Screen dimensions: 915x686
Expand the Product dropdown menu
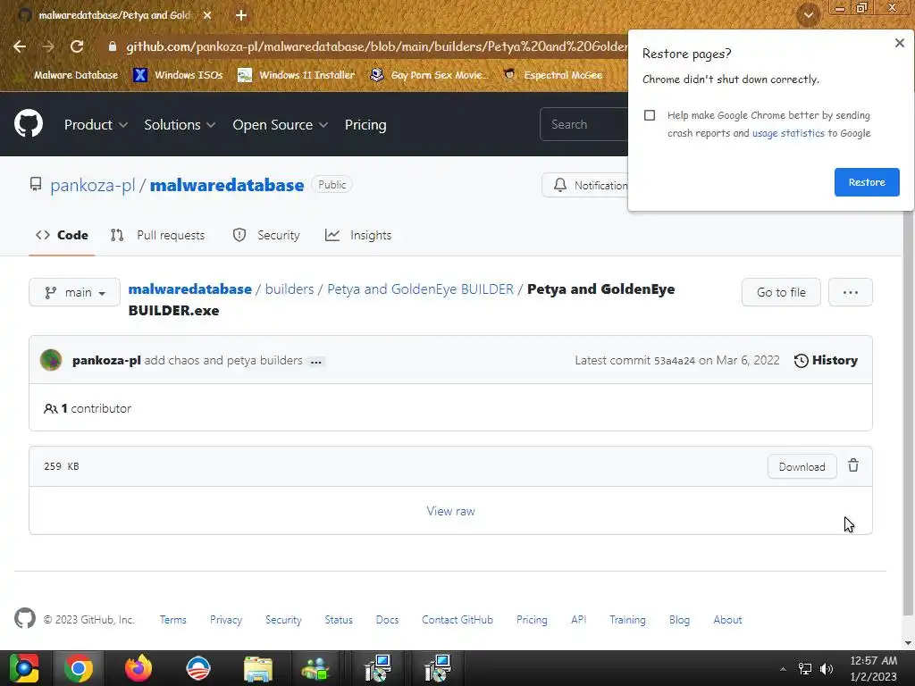pyautogui.click(x=96, y=125)
